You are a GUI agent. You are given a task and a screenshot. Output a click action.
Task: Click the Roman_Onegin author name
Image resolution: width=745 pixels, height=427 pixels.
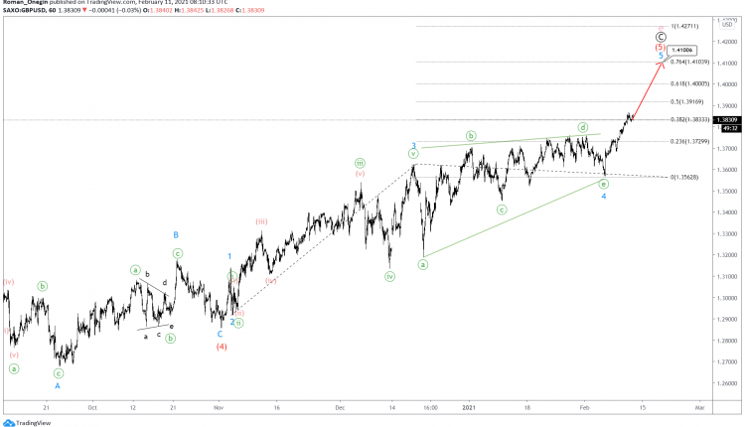click(x=25, y=2)
